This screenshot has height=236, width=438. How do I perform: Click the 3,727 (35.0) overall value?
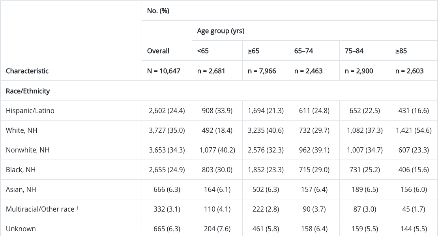point(167,130)
